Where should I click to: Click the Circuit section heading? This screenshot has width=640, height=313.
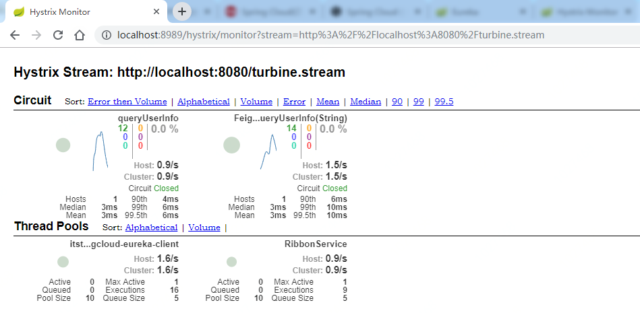(32, 100)
